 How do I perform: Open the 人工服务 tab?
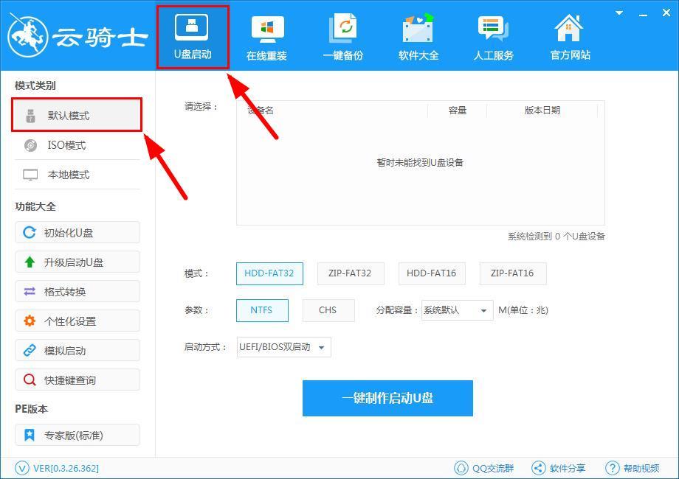click(x=493, y=37)
